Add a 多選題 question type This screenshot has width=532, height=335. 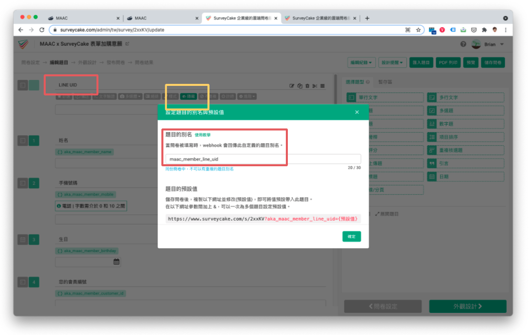point(466,111)
